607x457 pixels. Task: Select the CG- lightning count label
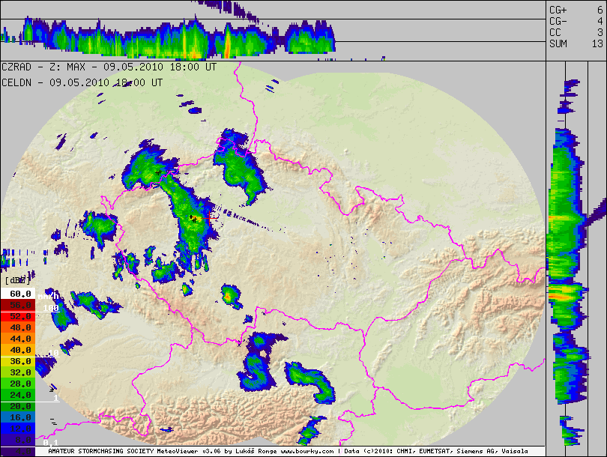[x=558, y=21]
